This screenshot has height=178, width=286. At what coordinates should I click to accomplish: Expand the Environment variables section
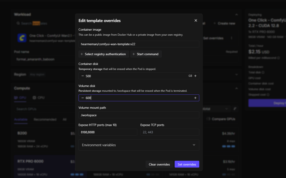(139, 145)
